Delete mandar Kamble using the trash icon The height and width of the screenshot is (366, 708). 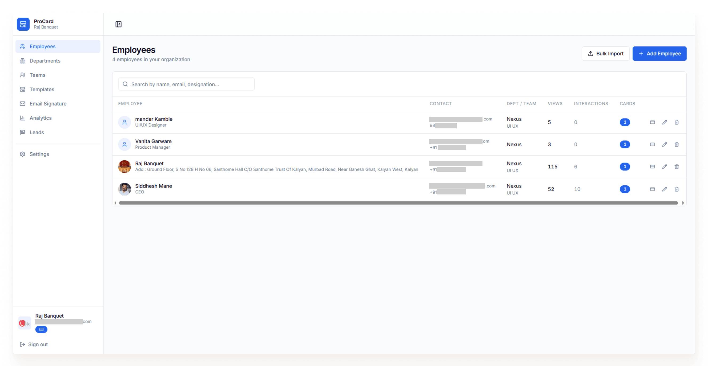pos(676,122)
